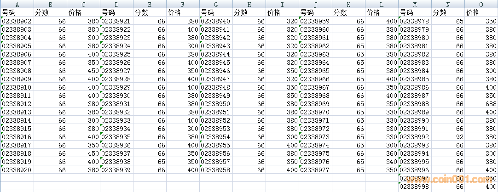This screenshot has width=498, height=192.
Task: Select column E header
Action: pos(150,4)
